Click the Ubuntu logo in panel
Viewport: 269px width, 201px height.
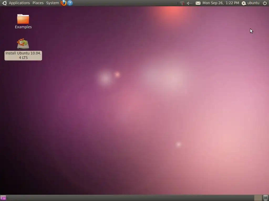coord(4,3)
